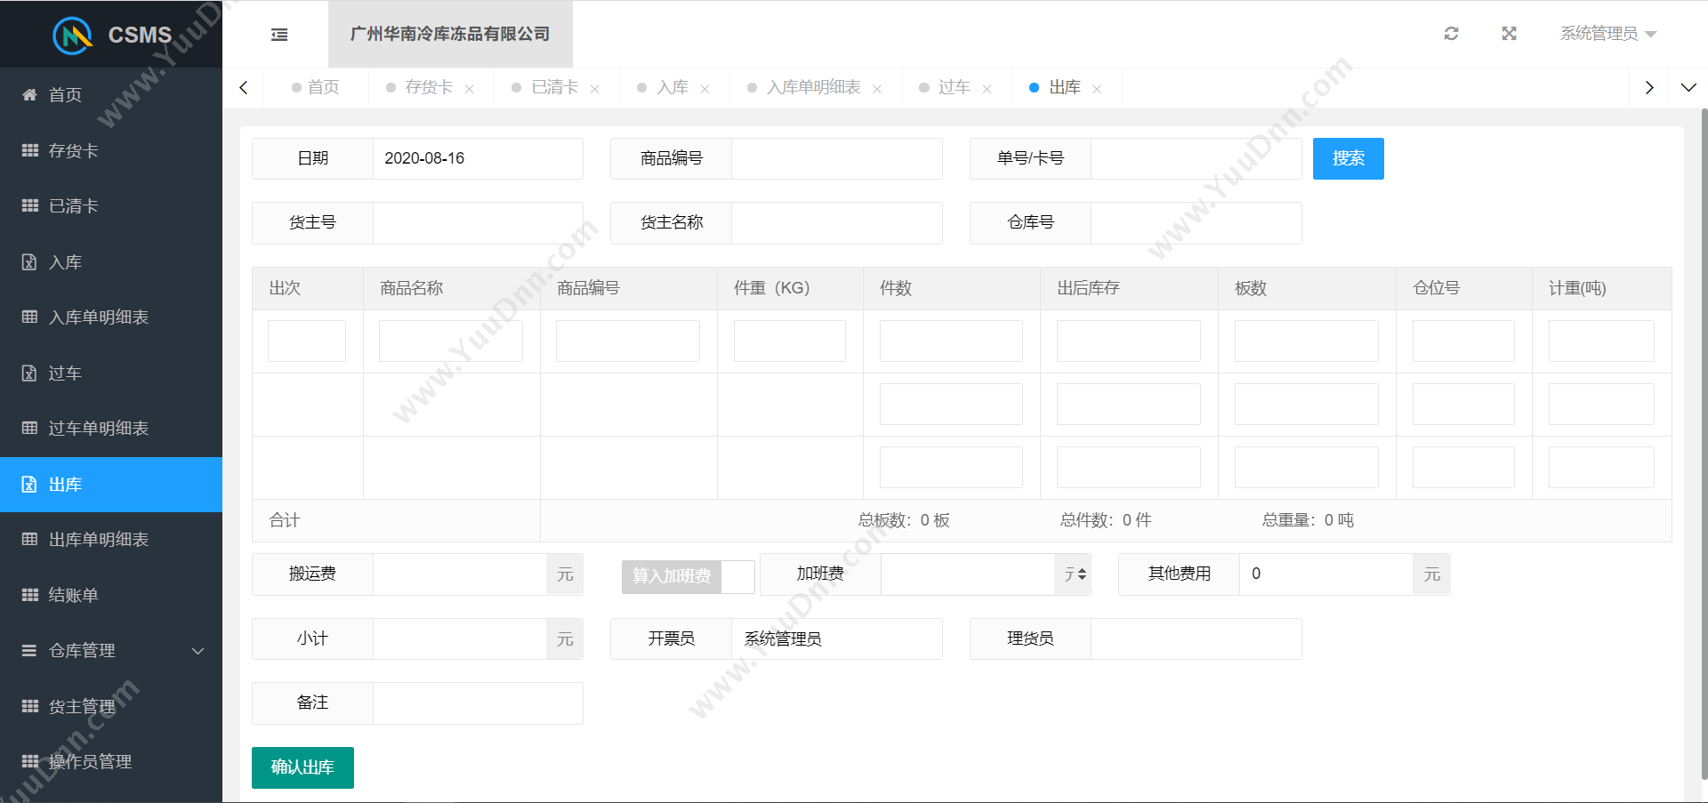Select 出库 in sidebar
1708x803 pixels.
111,485
